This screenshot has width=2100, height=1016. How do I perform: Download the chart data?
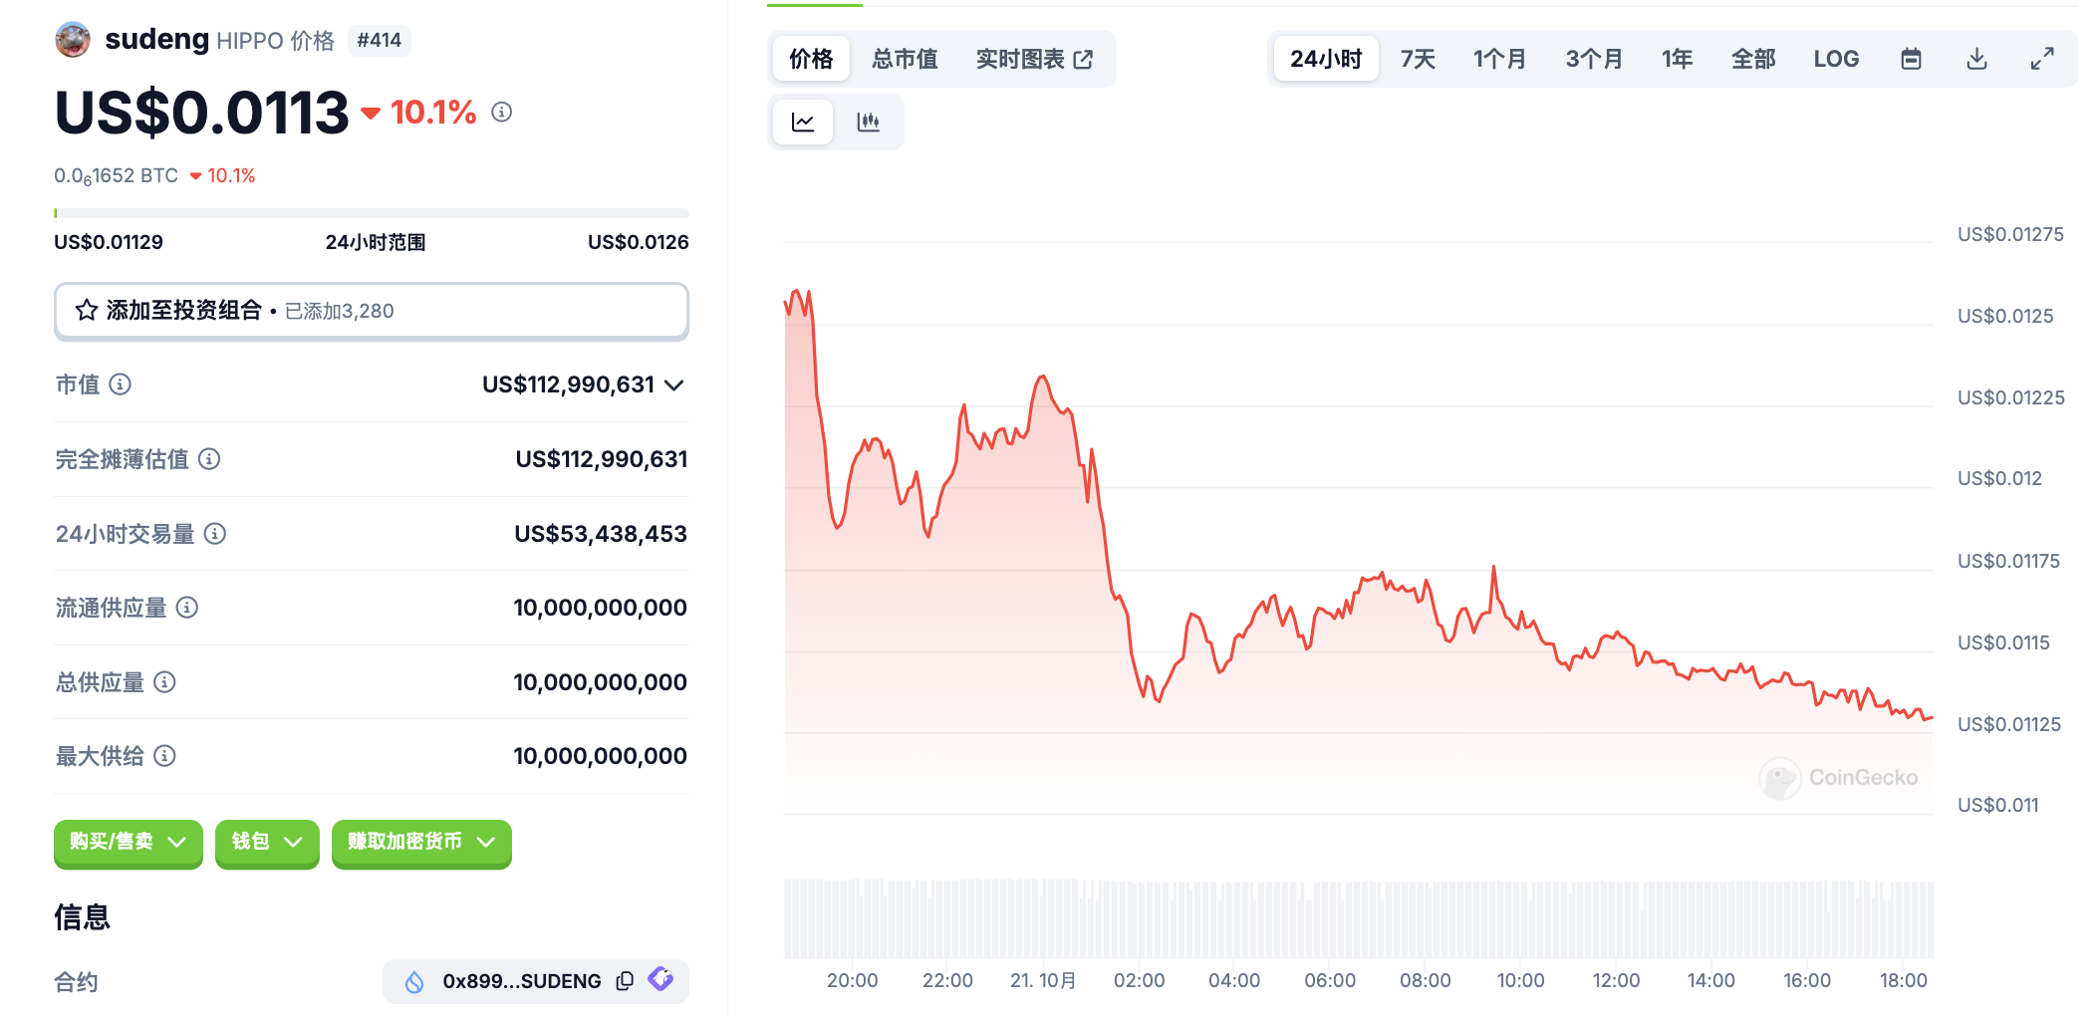1976,59
